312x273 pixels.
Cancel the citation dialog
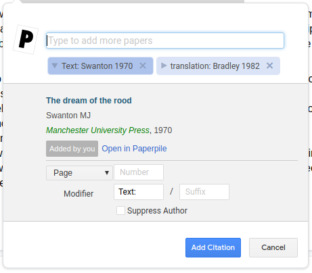[x=273, y=247]
